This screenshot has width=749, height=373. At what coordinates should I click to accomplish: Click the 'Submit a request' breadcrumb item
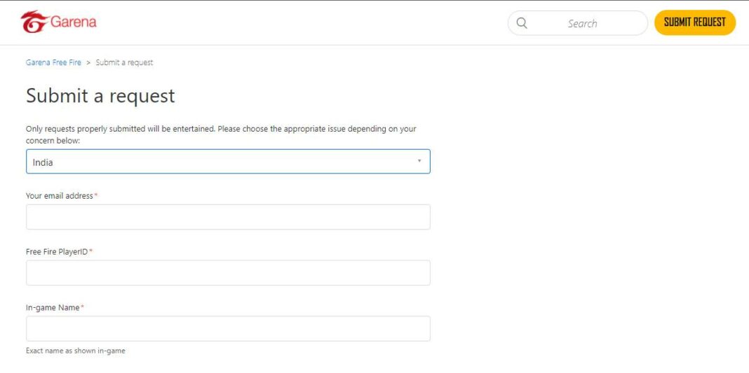(124, 63)
